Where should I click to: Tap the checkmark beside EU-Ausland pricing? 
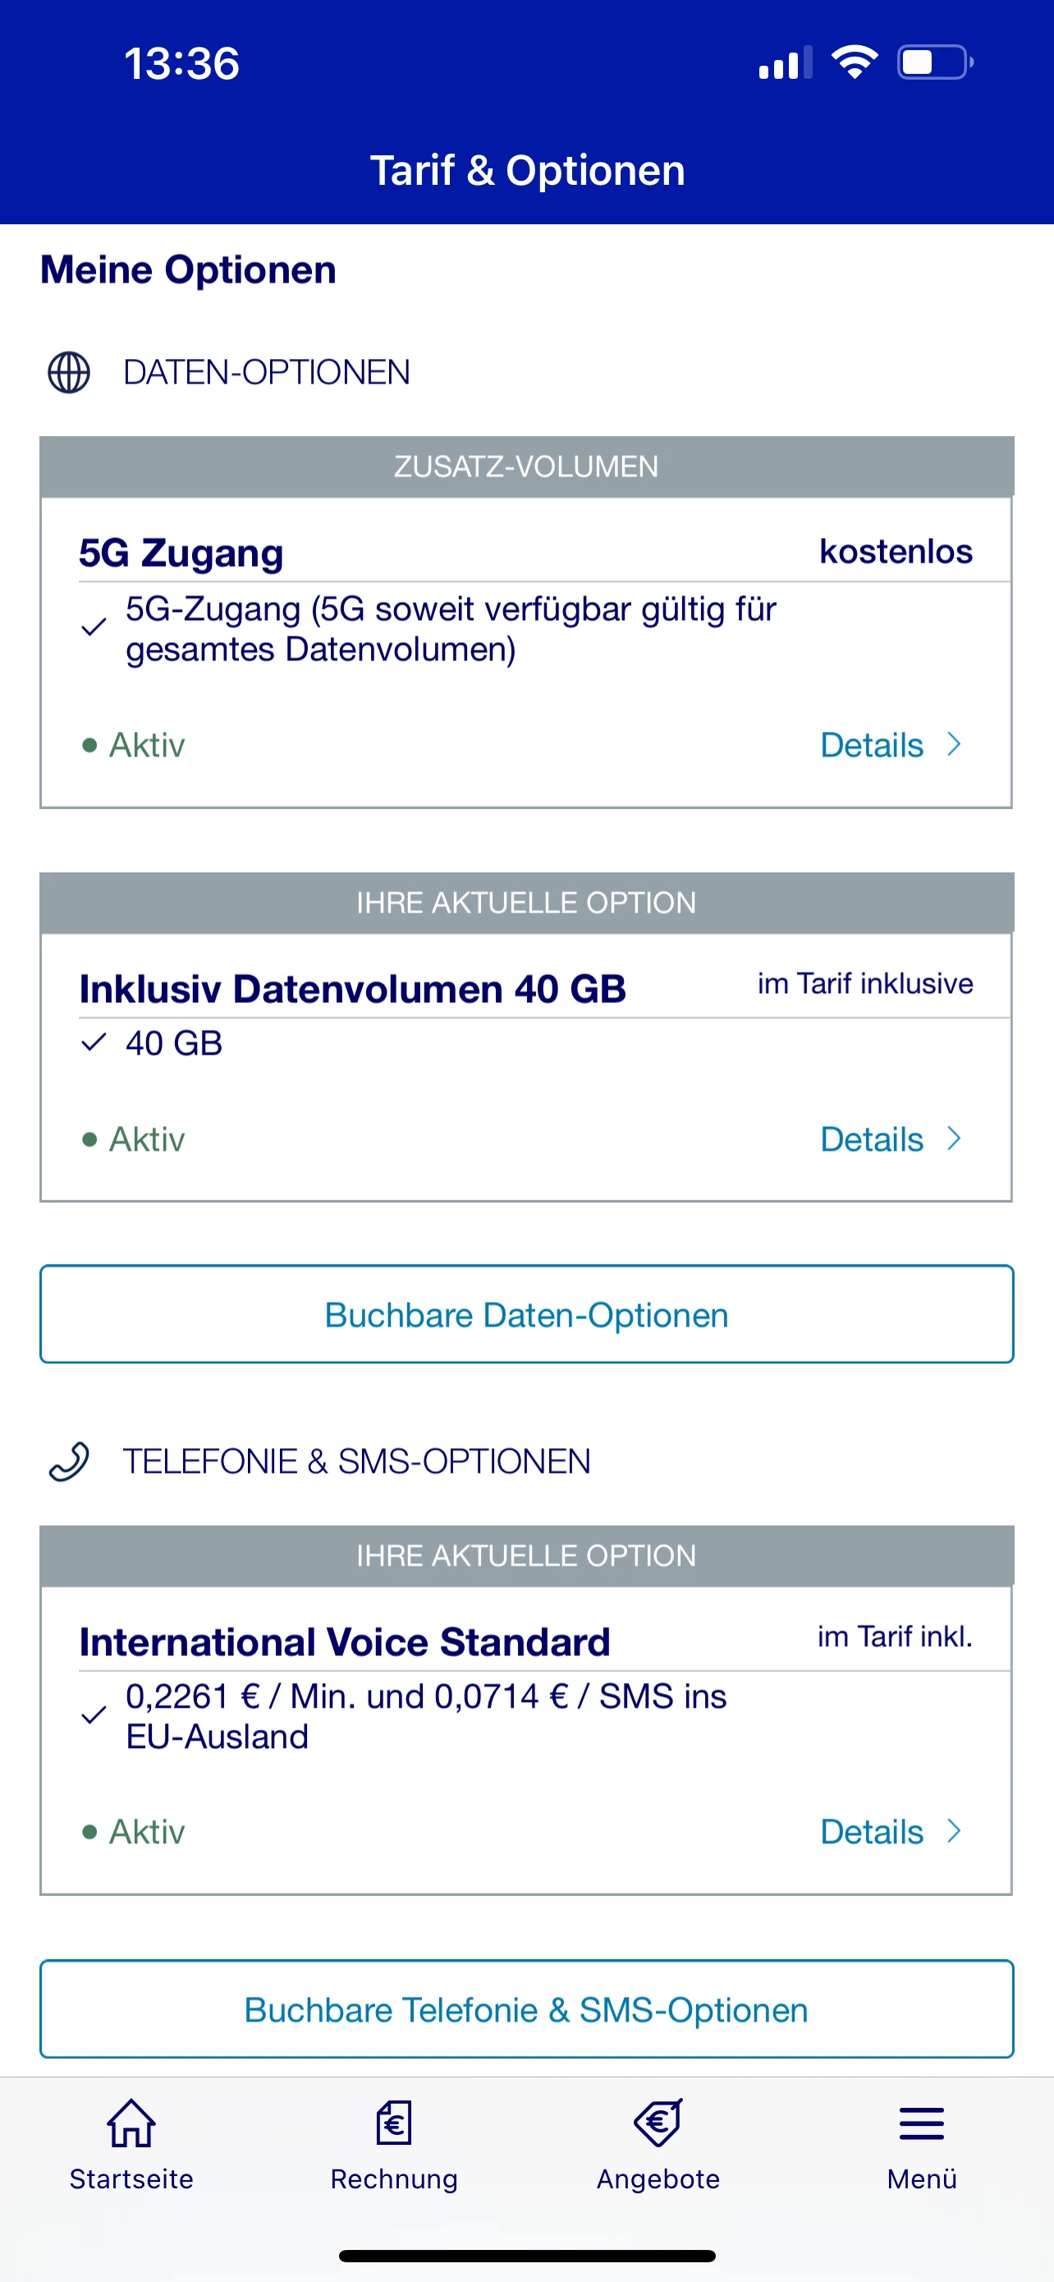[x=94, y=1716]
